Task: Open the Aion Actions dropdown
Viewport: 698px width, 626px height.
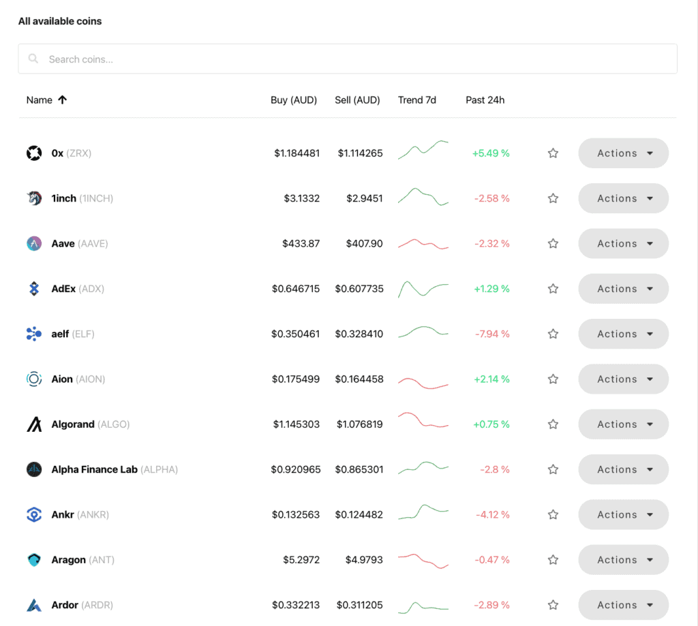Action: pyautogui.click(x=623, y=379)
